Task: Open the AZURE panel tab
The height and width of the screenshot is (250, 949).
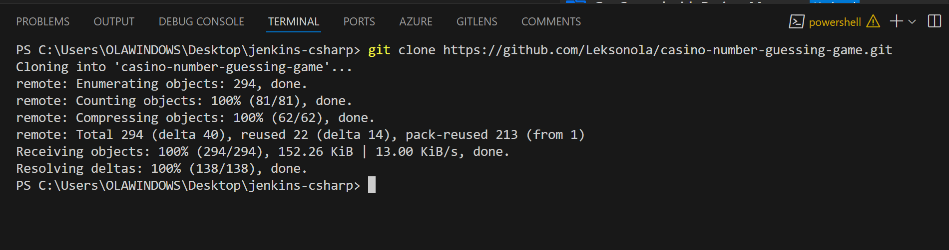Action: coord(416,22)
